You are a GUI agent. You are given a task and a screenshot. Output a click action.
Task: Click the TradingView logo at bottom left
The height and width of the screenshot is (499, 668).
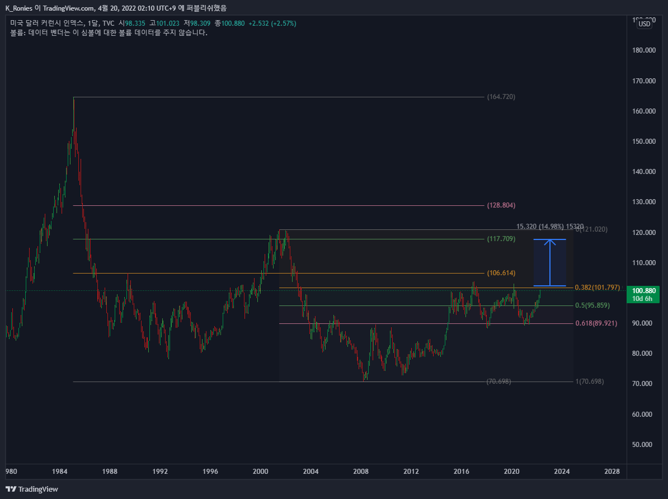tap(31, 489)
